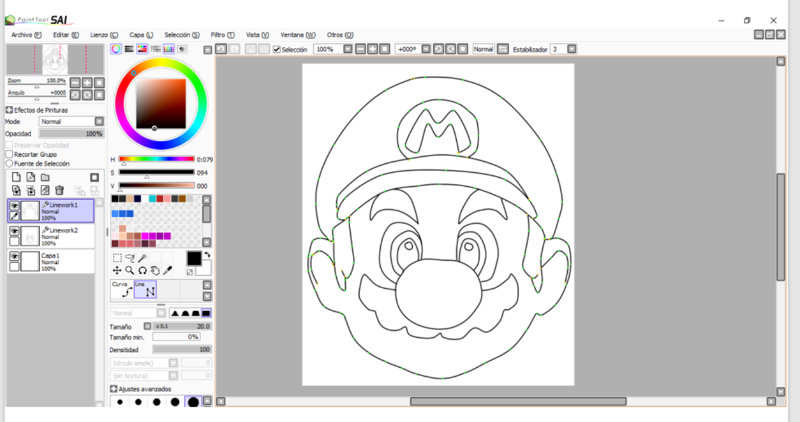Viewport: 800px width, 422px height.
Task: Open the Selección menu
Action: click(x=182, y=35)
